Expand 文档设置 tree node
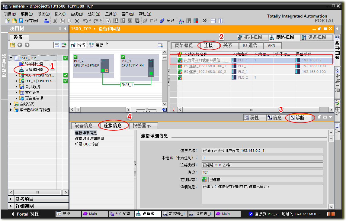The image size is (346, 221). point(16,93)
